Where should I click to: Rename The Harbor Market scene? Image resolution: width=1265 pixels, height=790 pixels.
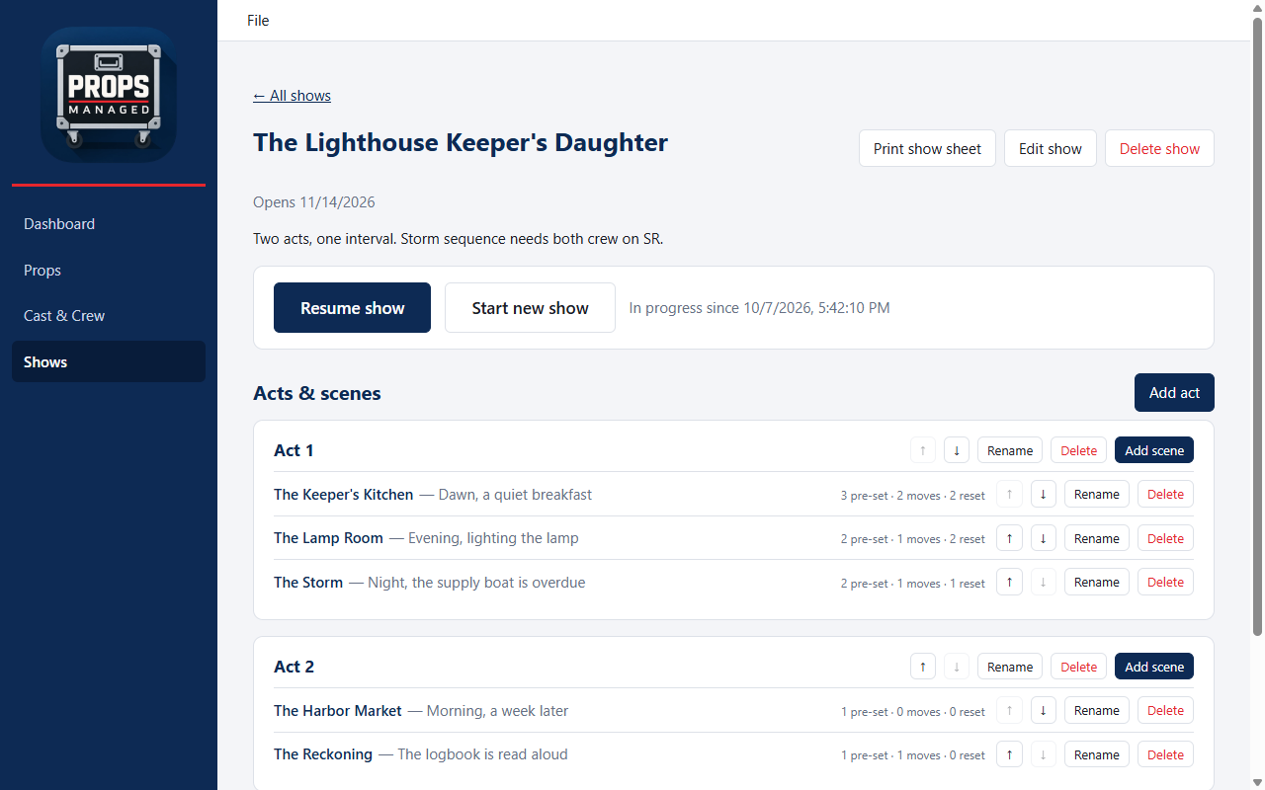tap(1097, 710)
